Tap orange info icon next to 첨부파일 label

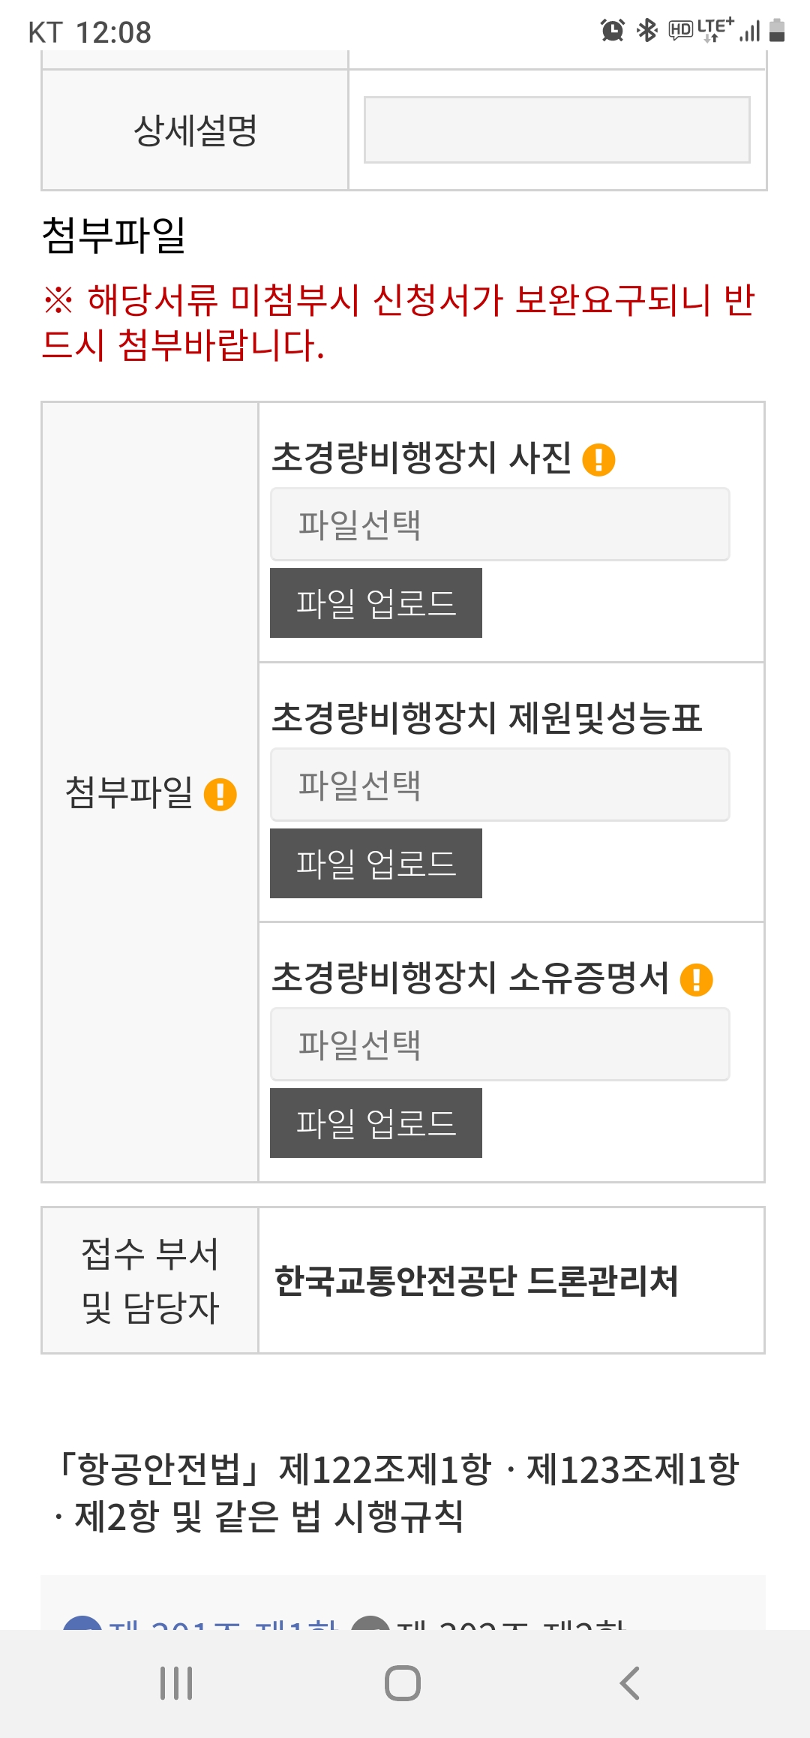pos(220,794)
